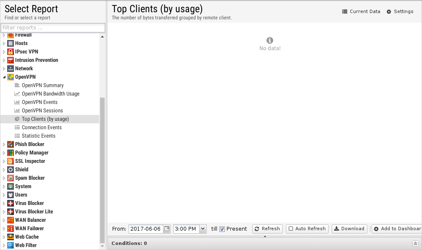Image resolution: width=422 pixels, height=250 pixels.
Task: Collapse the OpenVPN tree node
Action: (4, 77)
